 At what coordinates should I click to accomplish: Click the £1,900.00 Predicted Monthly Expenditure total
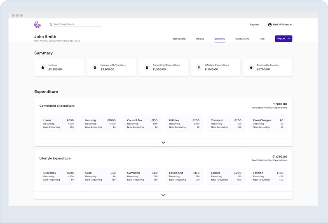[x=280, y=104]
